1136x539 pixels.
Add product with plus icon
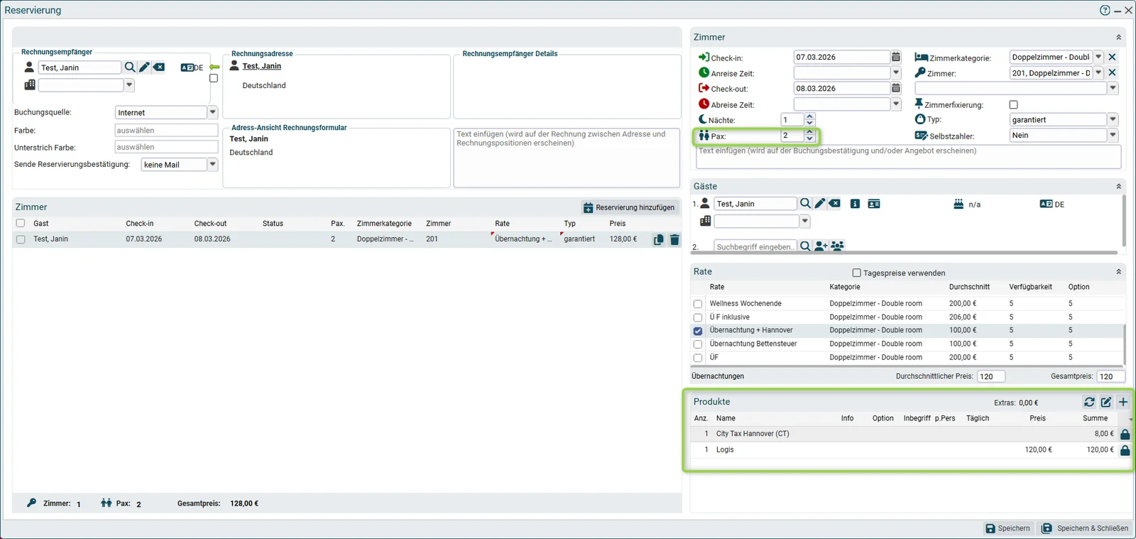pyautogui.click(x=1123, y=402)
